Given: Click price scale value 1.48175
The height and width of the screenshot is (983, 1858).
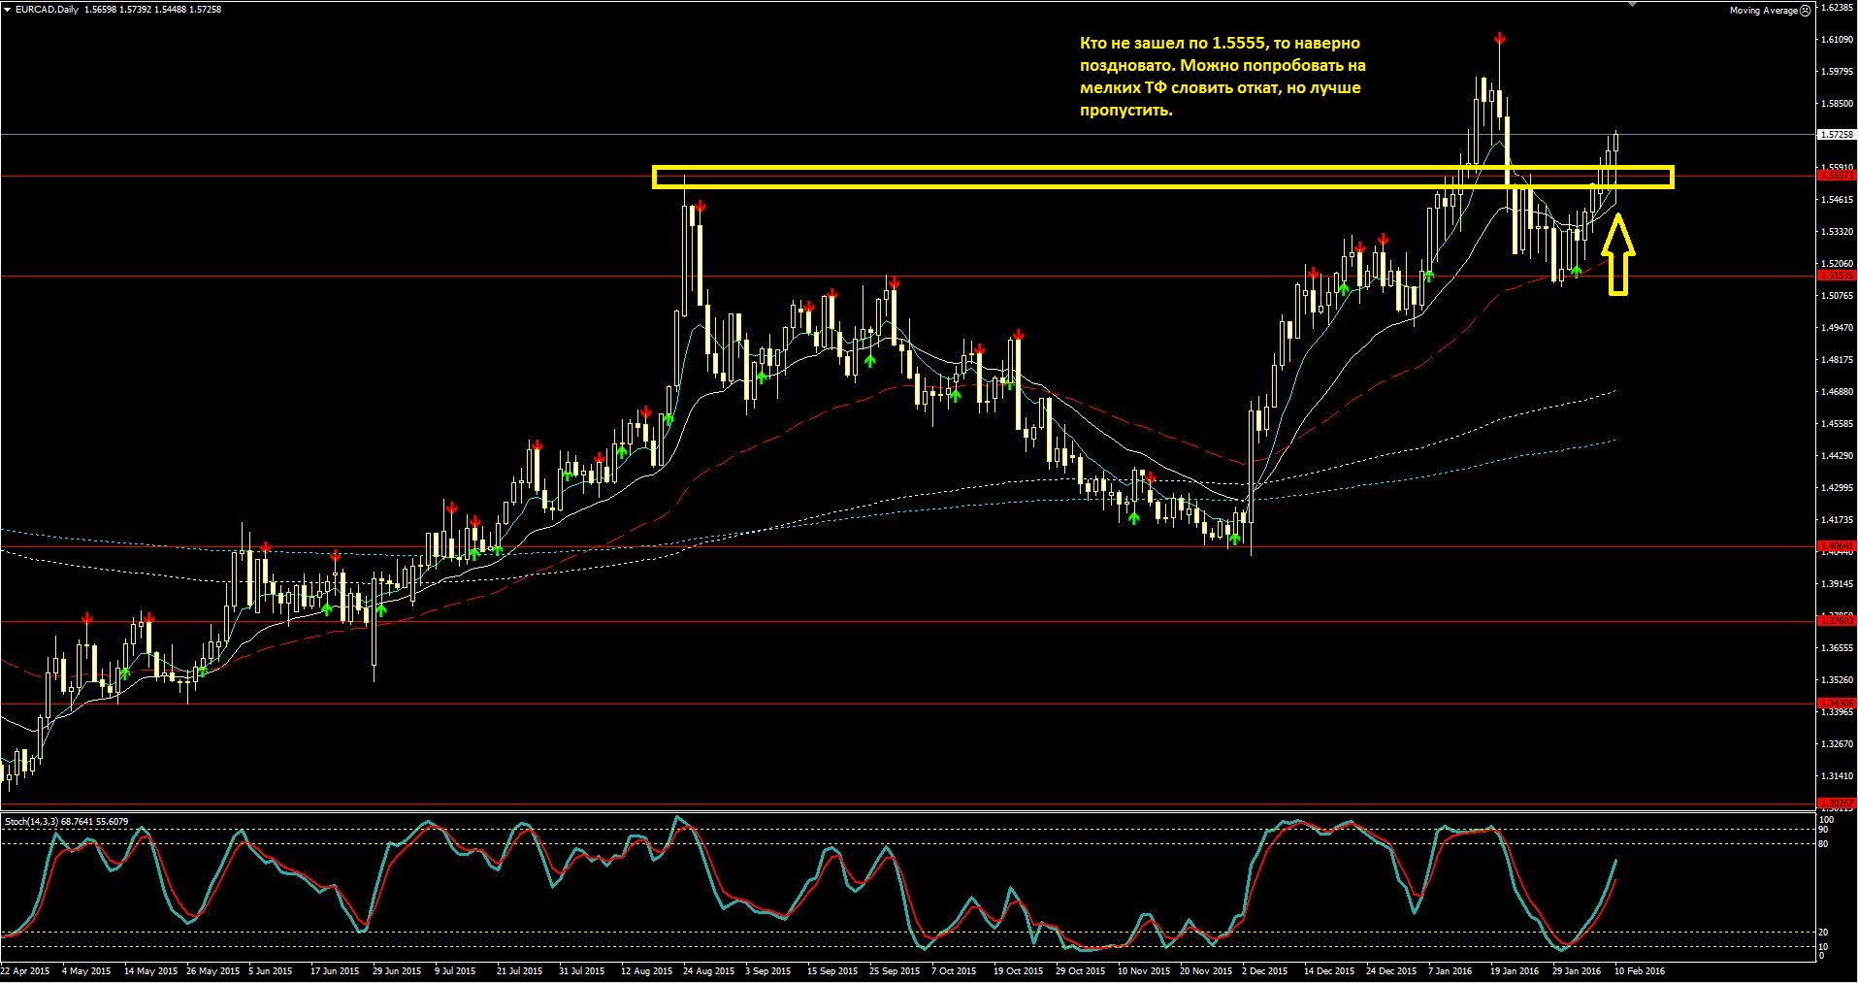Looking at the screenshot, I should [x=1839, y=360].
